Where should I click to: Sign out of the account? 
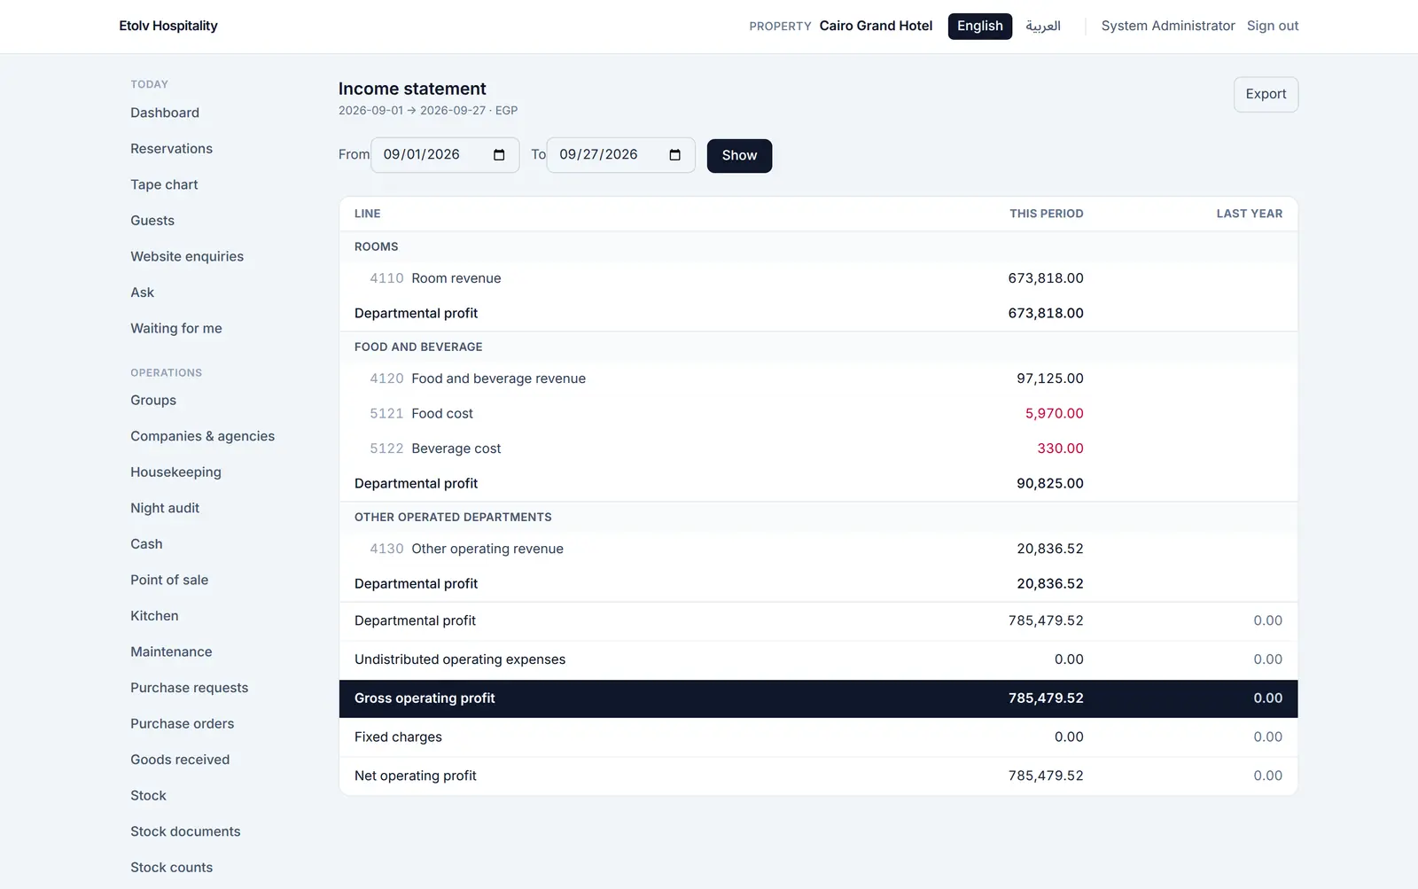click(x=1272, y=27)
